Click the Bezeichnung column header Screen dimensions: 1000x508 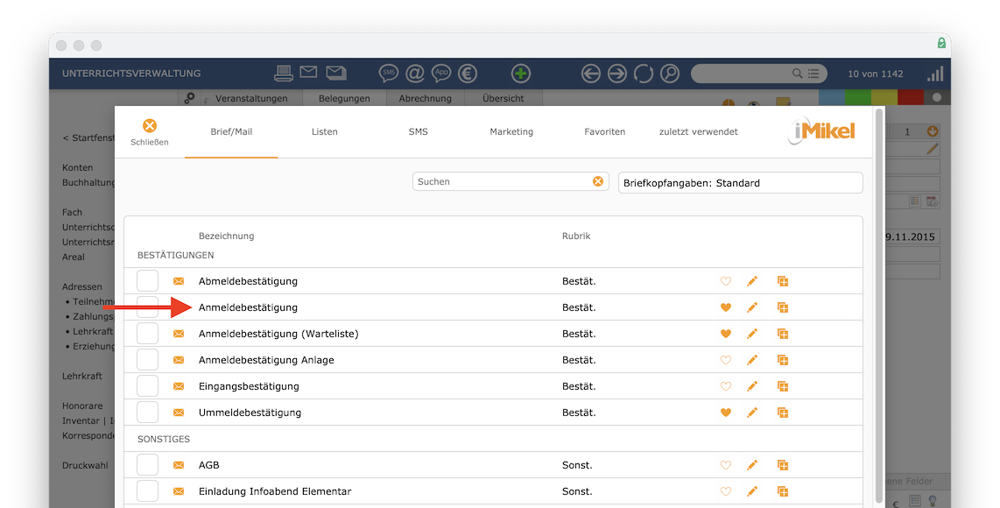tap(227, 236)
